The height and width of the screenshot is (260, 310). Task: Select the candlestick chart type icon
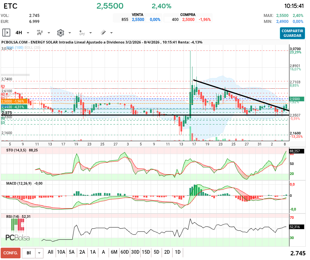pos(40,33)
